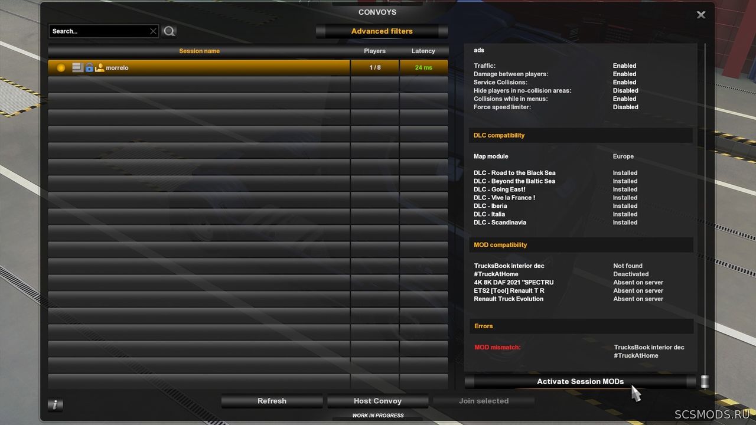
Task: Click the yellow status dot on morrelo
Action: (x=61, y=68)
